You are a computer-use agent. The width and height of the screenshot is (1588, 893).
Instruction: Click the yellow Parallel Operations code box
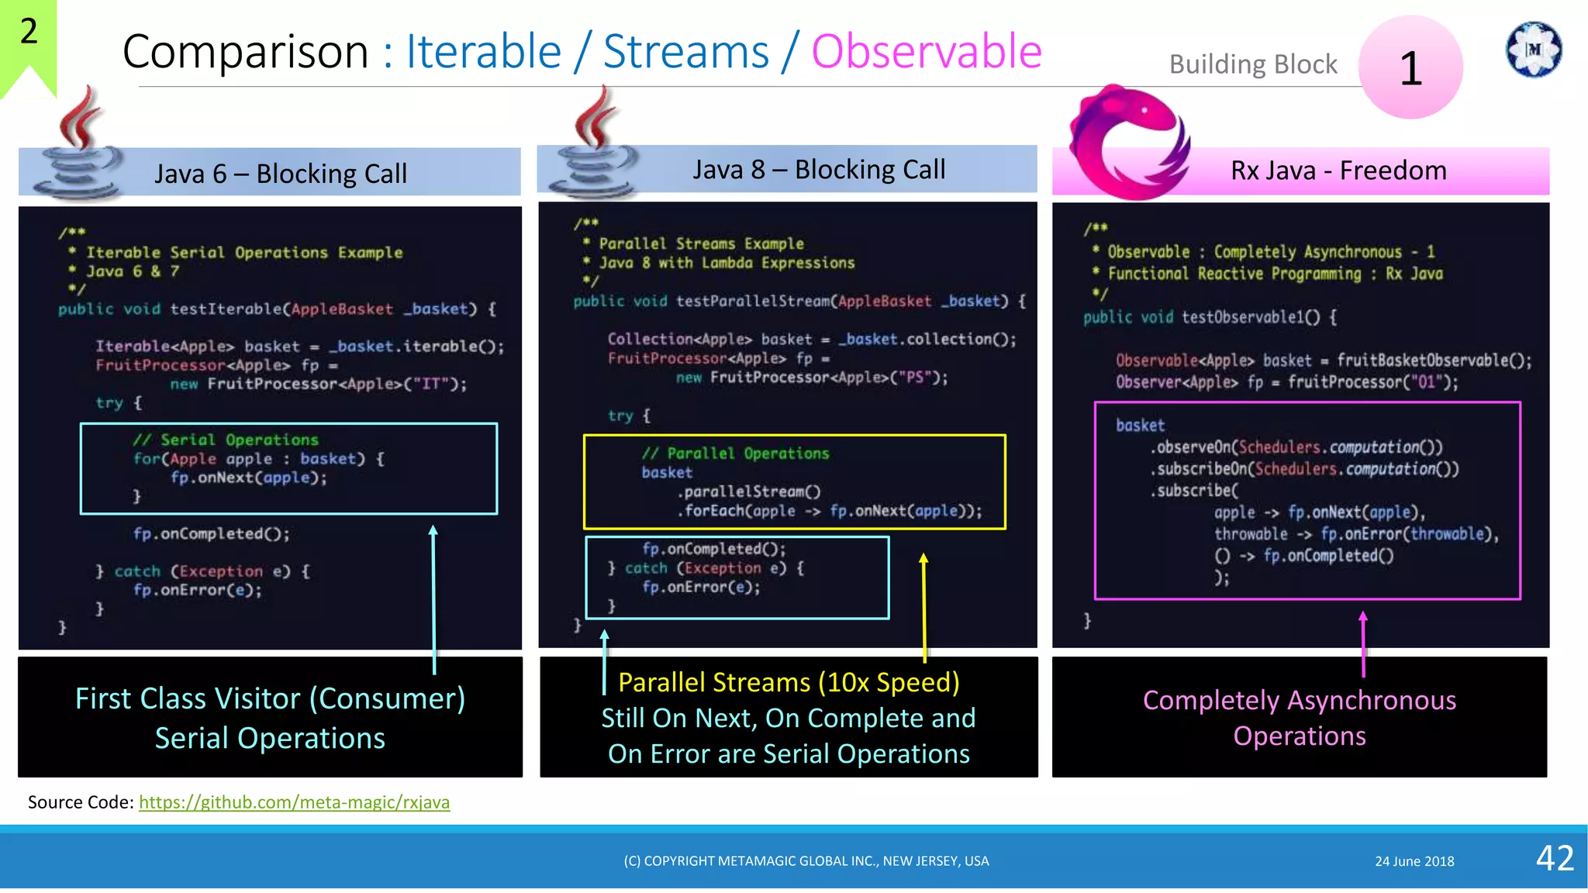pyautogui.click(x=794, y=481)
